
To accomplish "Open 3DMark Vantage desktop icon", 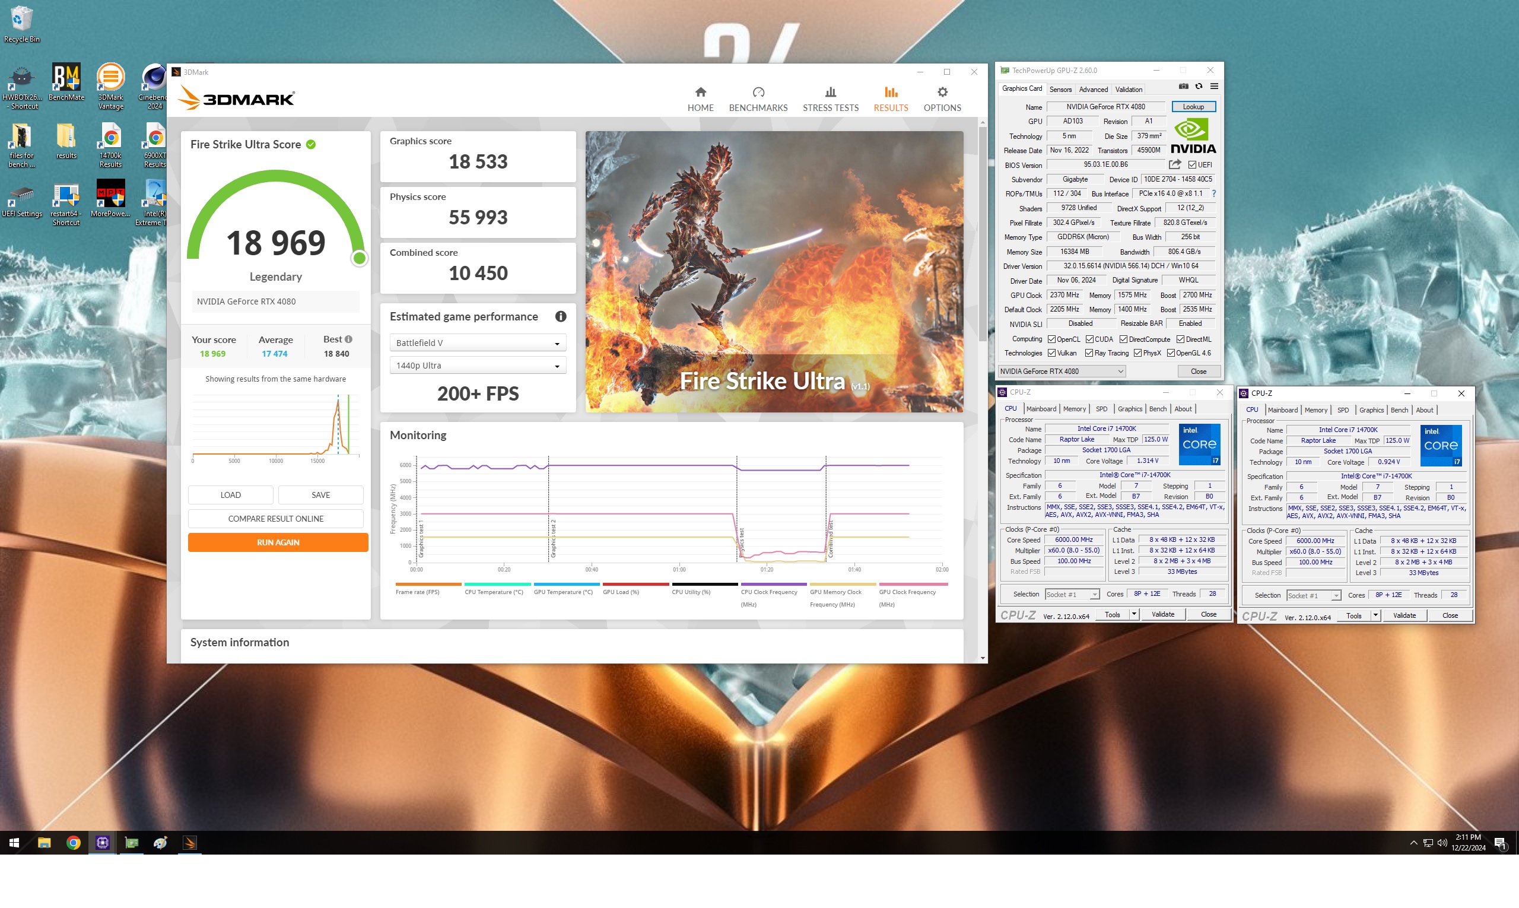I will click(110, 86).
